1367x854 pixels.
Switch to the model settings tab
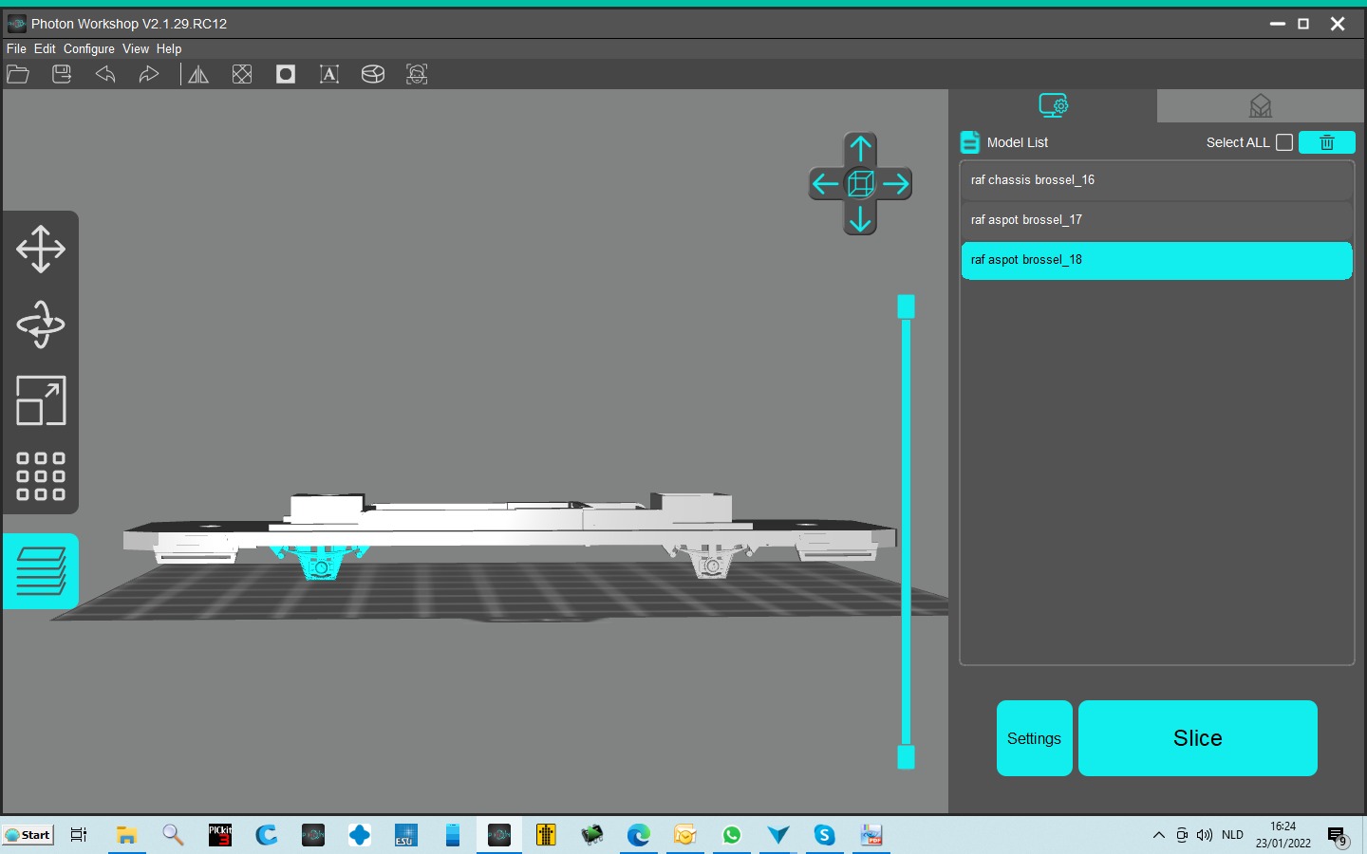point(1053,105)
